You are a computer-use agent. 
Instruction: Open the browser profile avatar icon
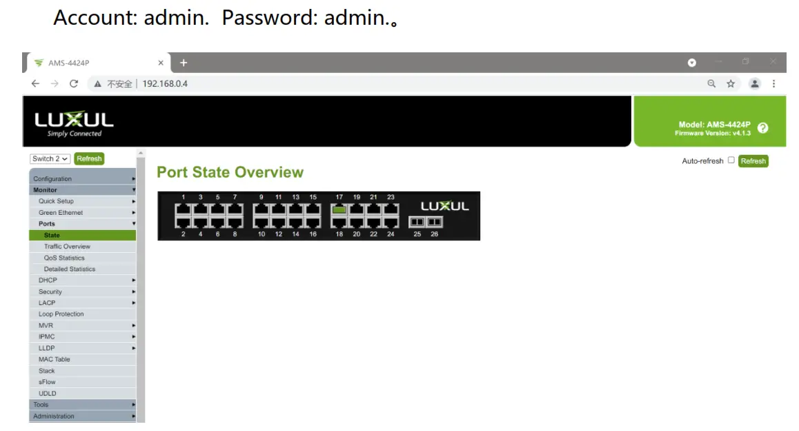pos(755,83)
